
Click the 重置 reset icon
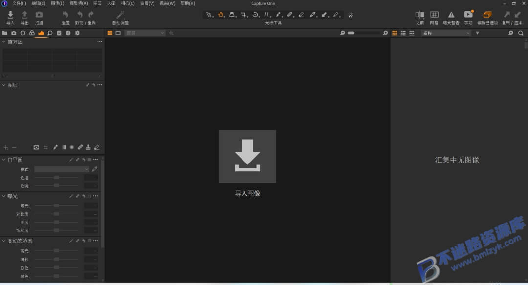[66, 15]
